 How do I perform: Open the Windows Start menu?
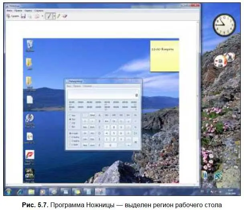(x=8, y=191)
